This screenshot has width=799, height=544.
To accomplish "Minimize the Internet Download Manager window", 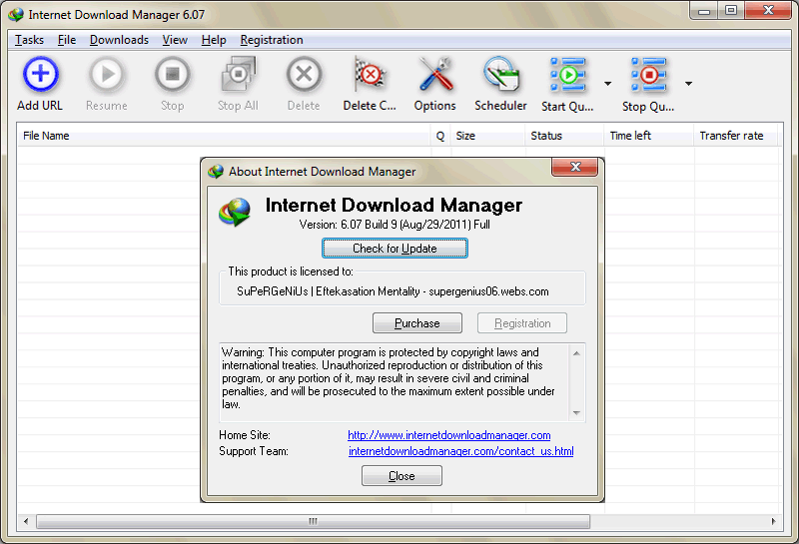I will [704, 11].
